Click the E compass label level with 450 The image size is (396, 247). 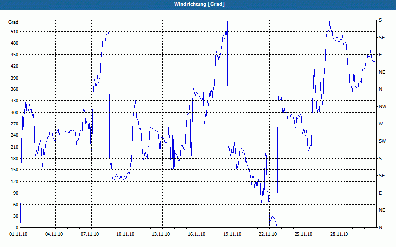tap(380, 55)
